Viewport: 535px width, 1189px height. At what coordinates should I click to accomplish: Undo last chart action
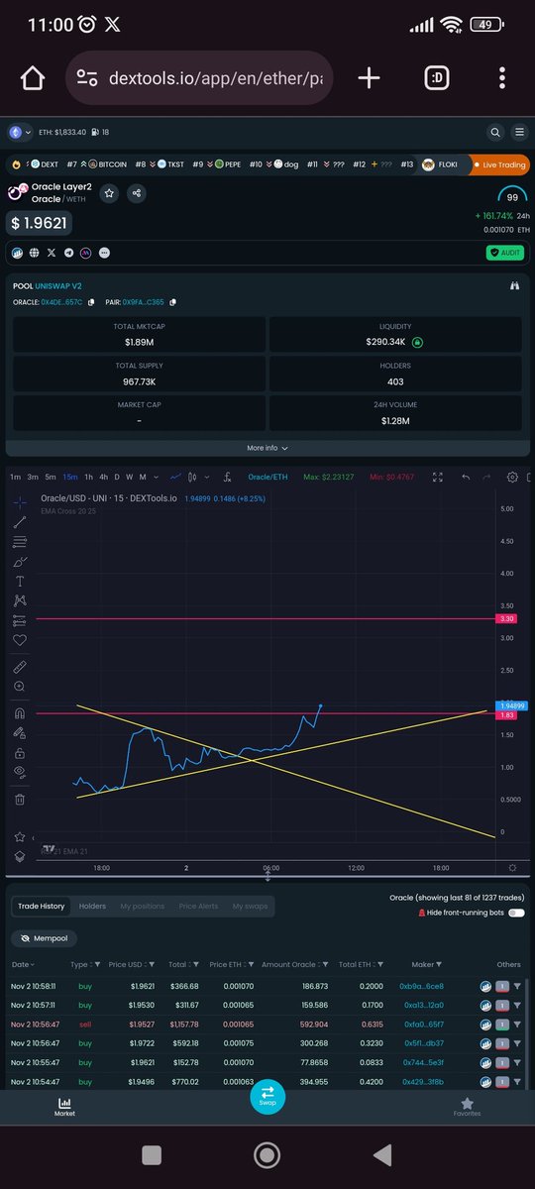coord(466,477)
